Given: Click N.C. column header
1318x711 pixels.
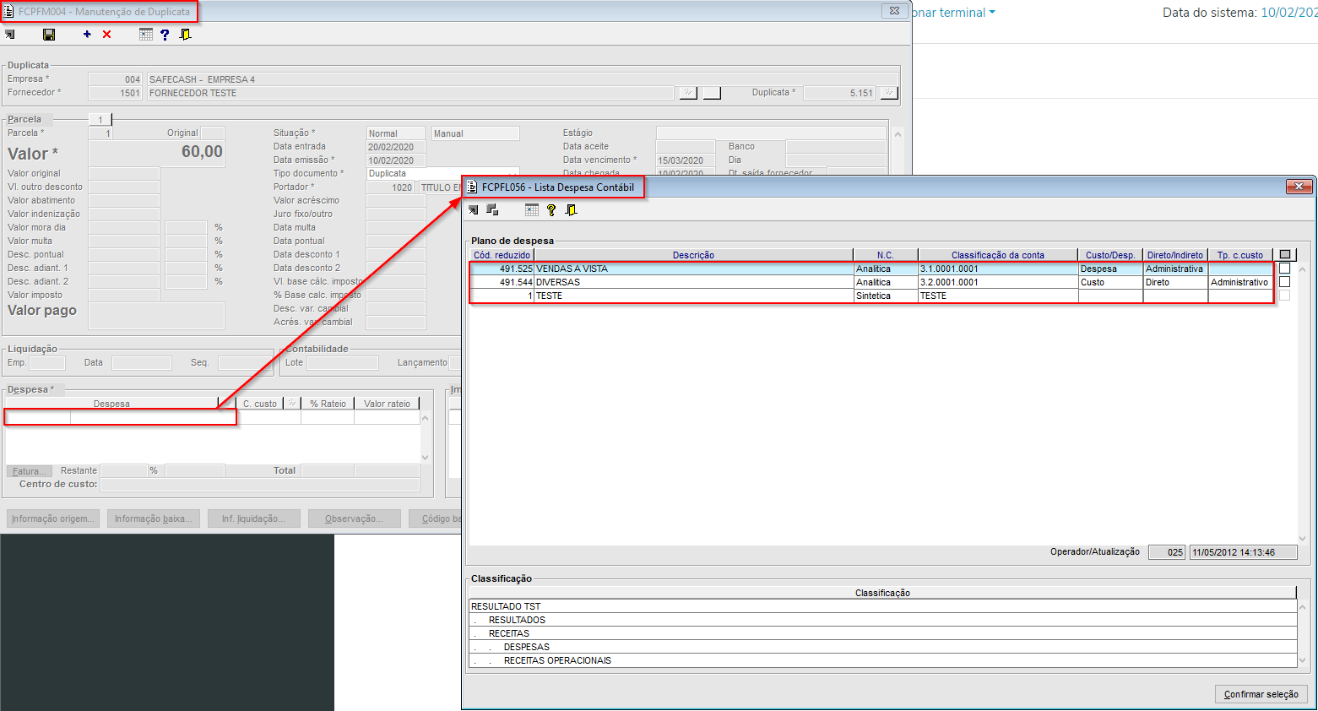Looking at the screenshot, I should [885, 254].
